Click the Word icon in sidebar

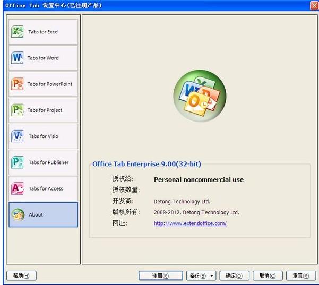pyautogui.click(x=18, y=58)
